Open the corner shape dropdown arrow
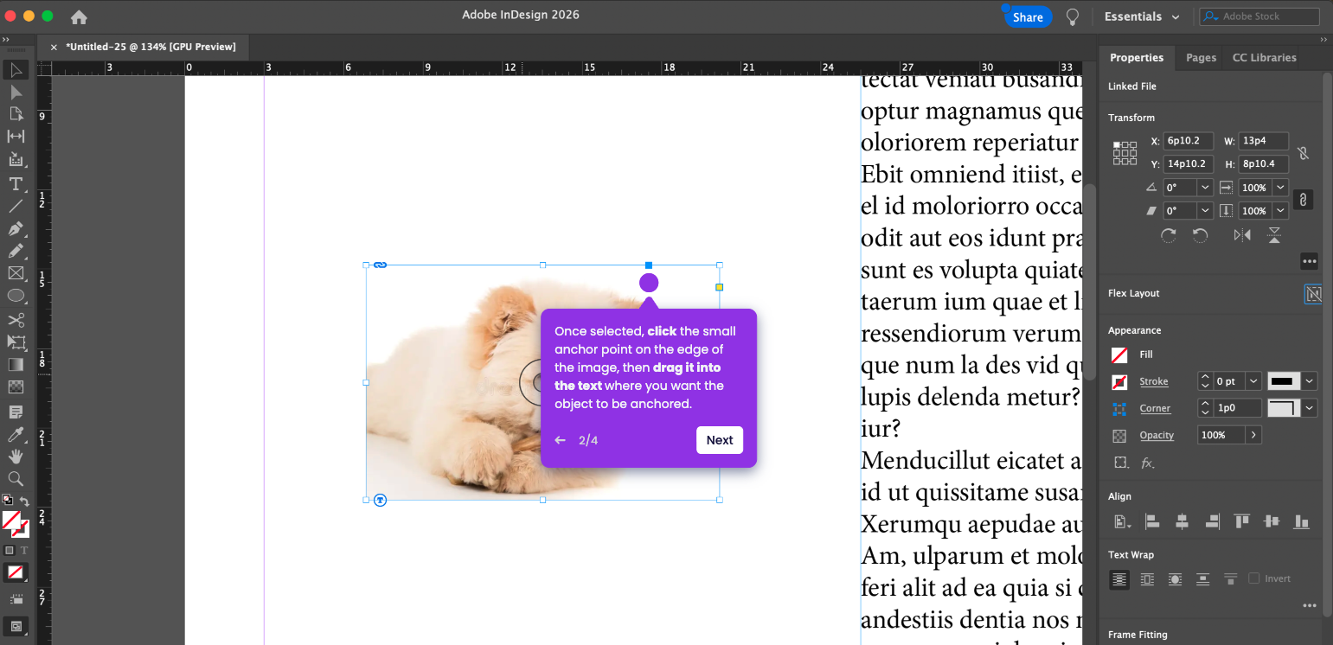The width and height of the screenshot is (1333, 645). [x=1311, y=408]
